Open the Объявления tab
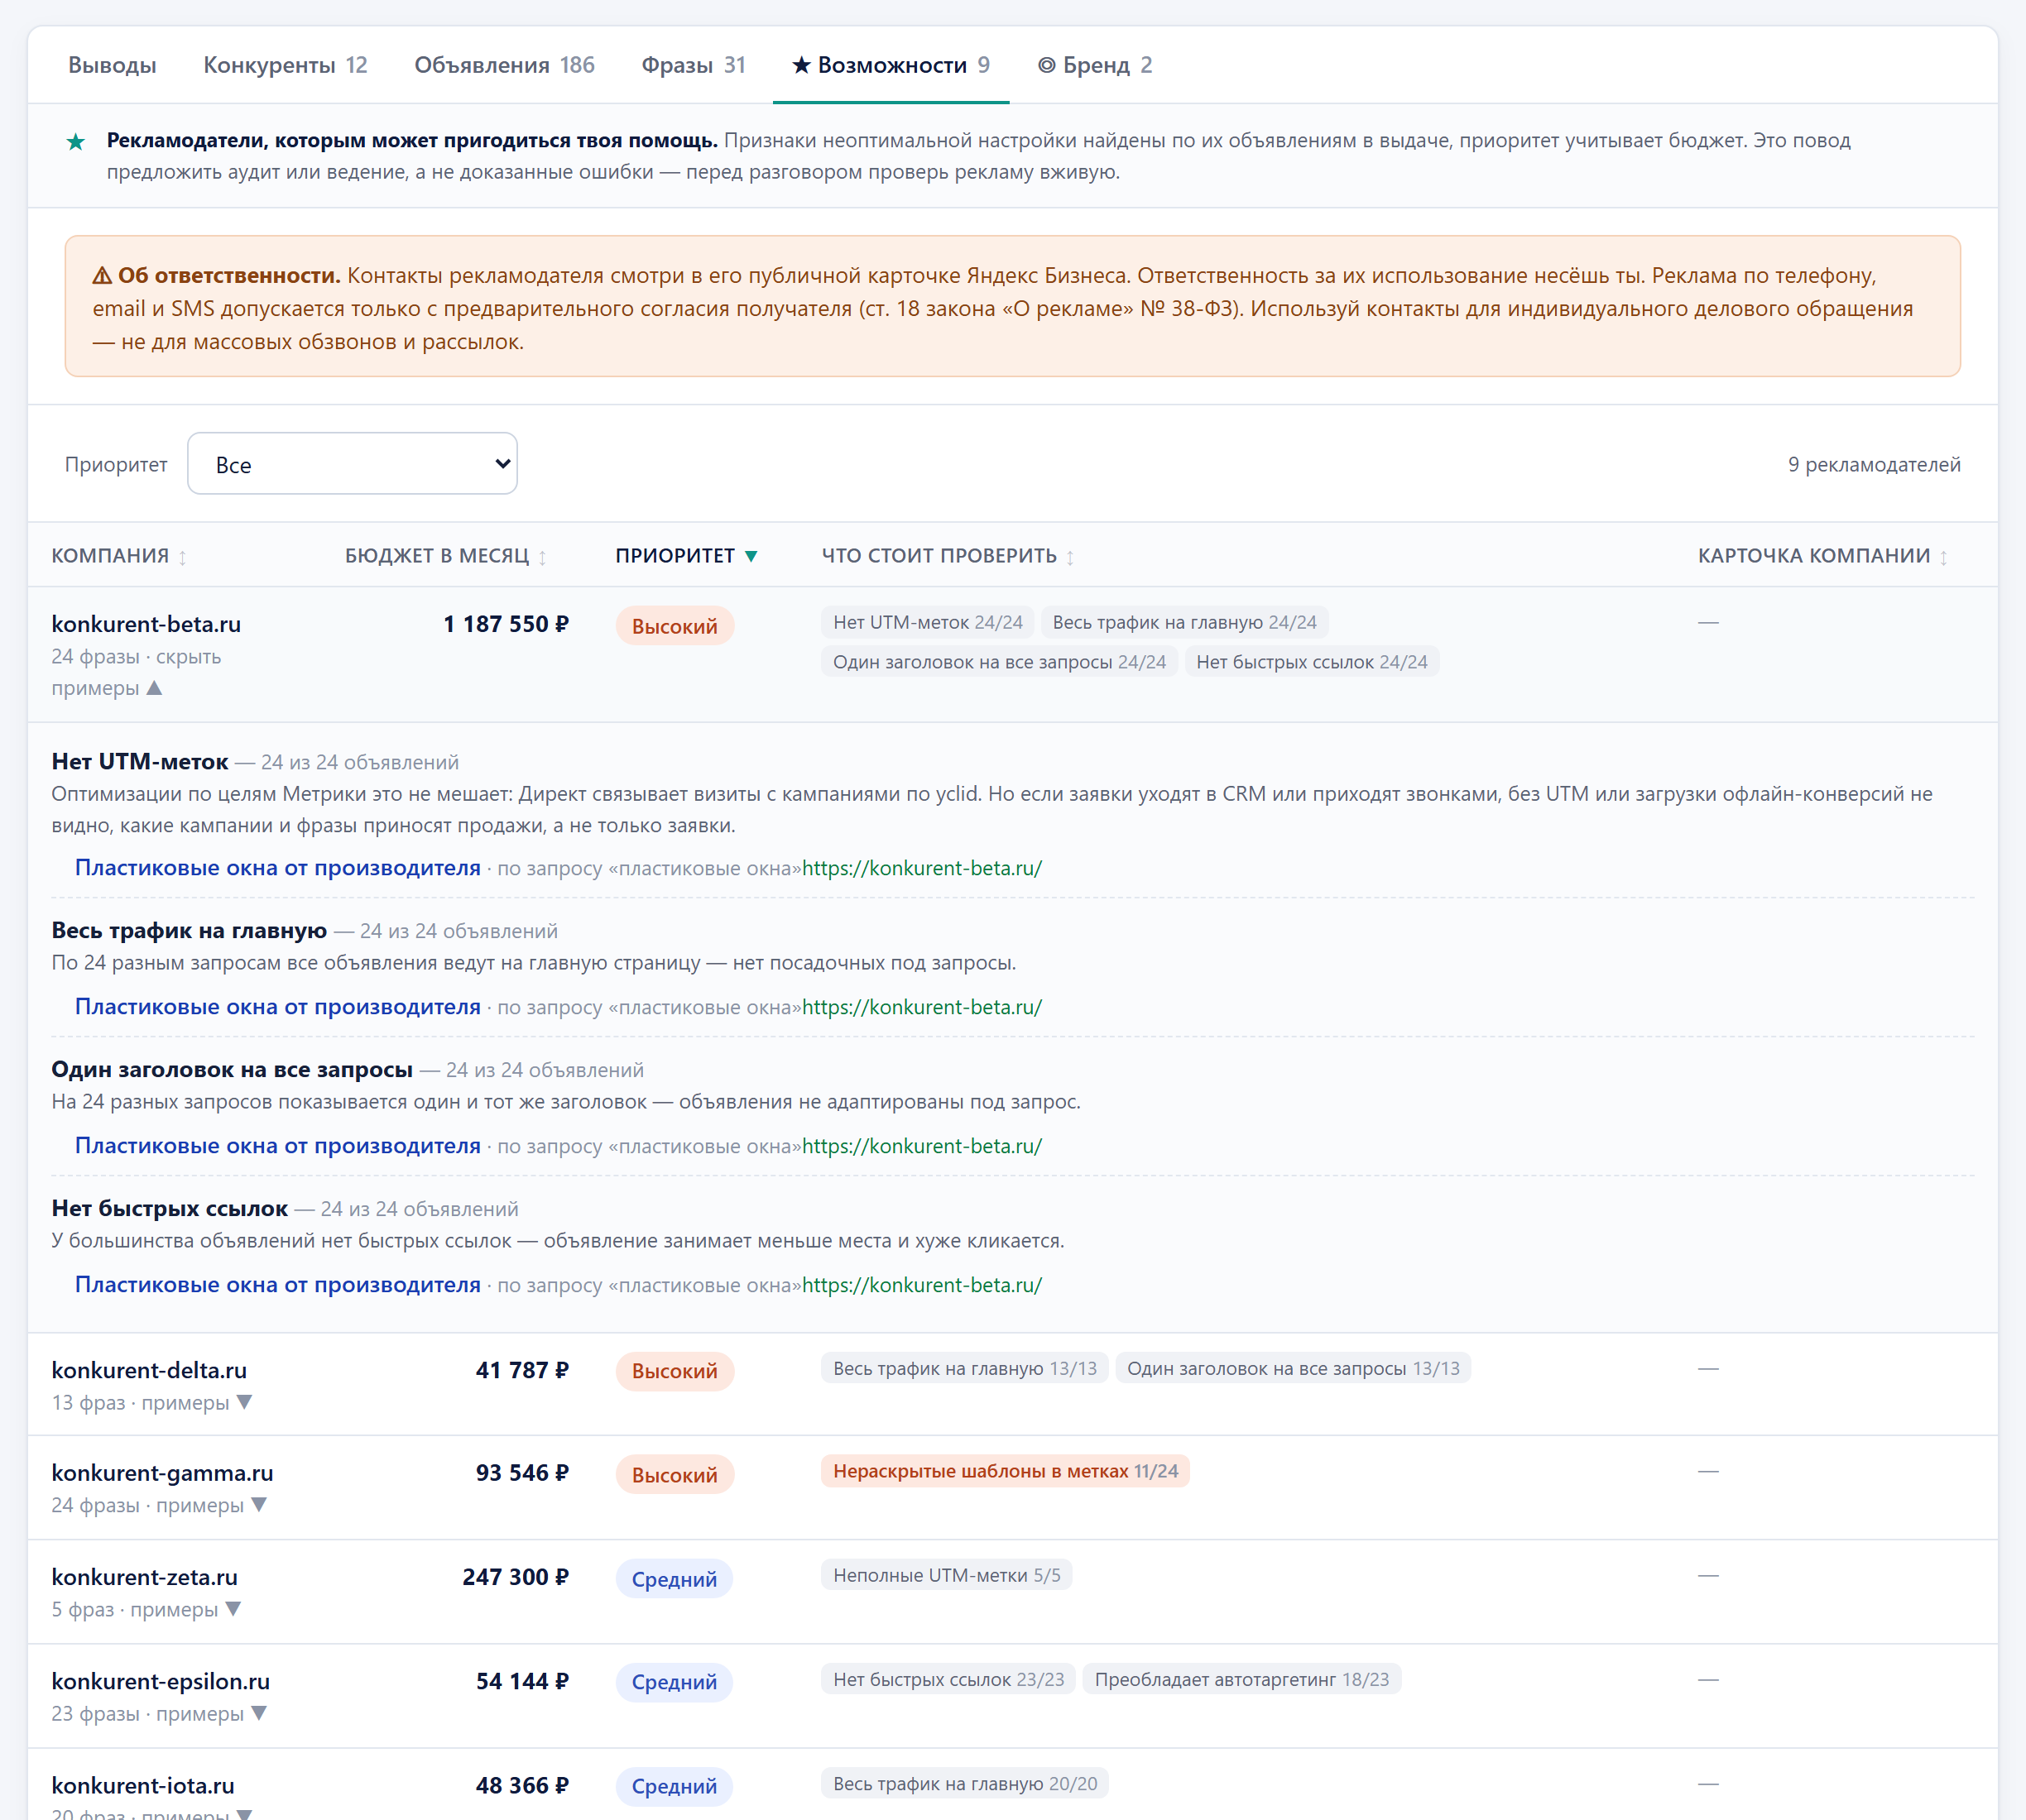This screenshot has width=2026, height=1820. 504,65
